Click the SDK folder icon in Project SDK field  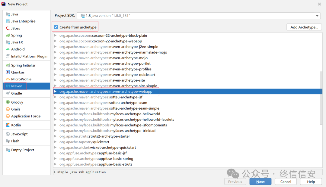point(82,16)
